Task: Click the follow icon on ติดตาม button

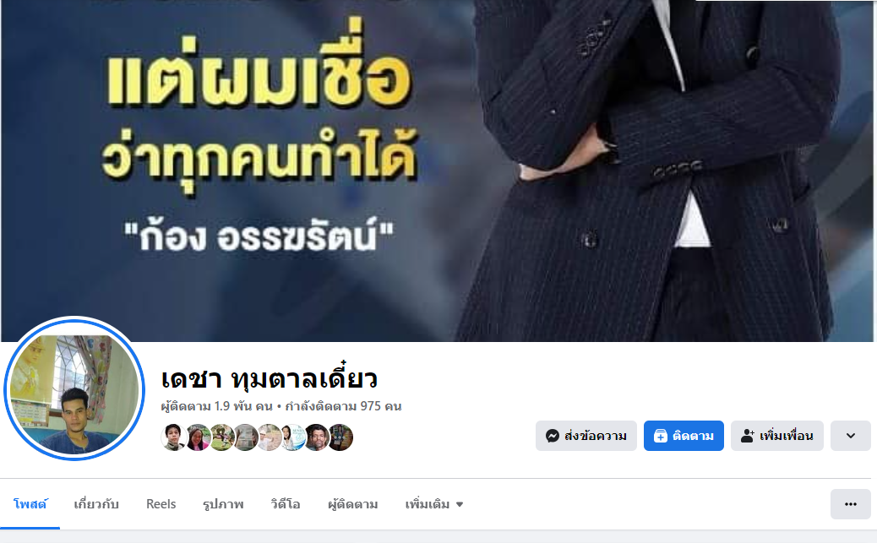Action: pyautogui.click(x=661, y=436)
